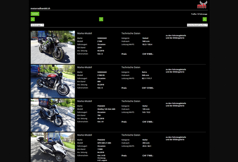The height and width of the screenshot is (162, 238).
Task: Open the Kawasaki Z 900 photo
Action: click(x=53, y=47)
